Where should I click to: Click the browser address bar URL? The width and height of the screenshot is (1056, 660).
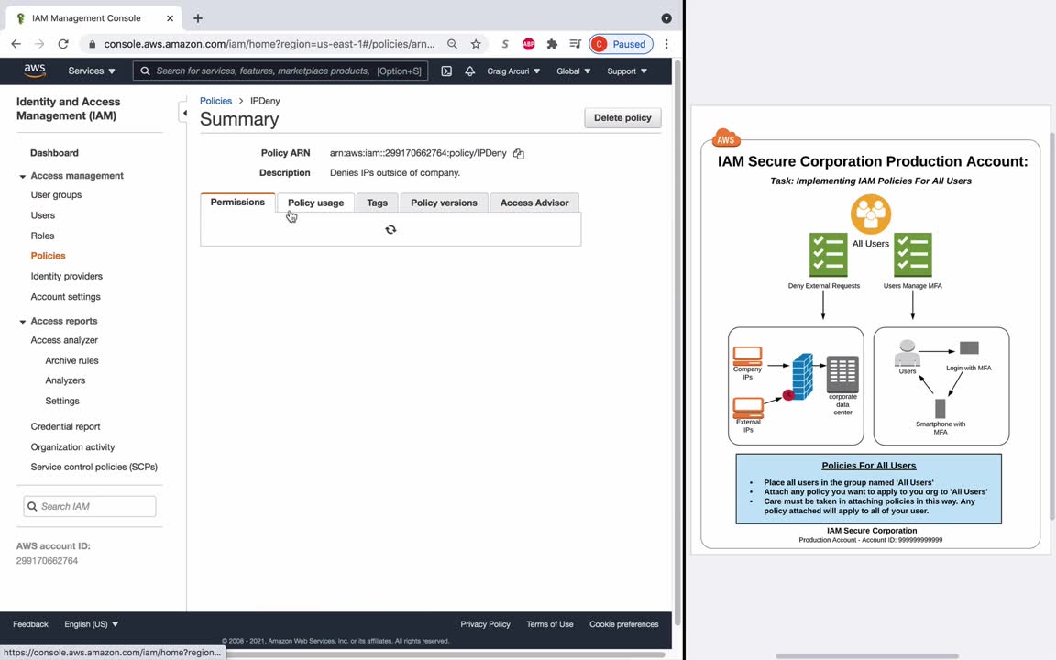269,44
